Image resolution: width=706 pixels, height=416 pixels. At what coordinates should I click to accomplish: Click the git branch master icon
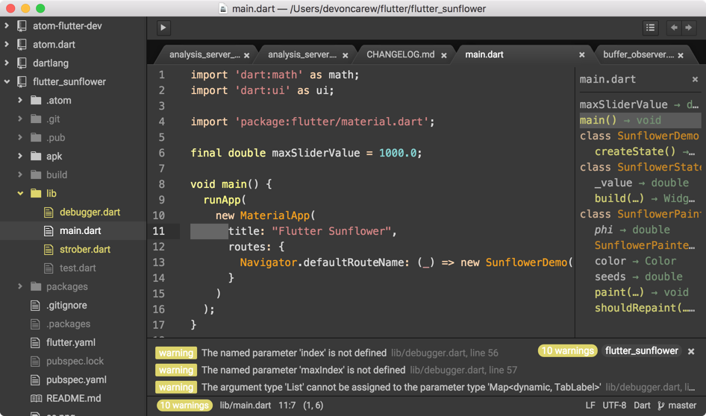coord(660,406)
